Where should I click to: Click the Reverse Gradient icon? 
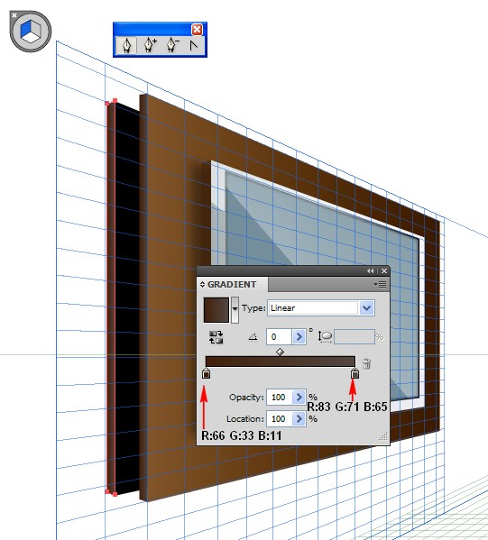(216, 337)
